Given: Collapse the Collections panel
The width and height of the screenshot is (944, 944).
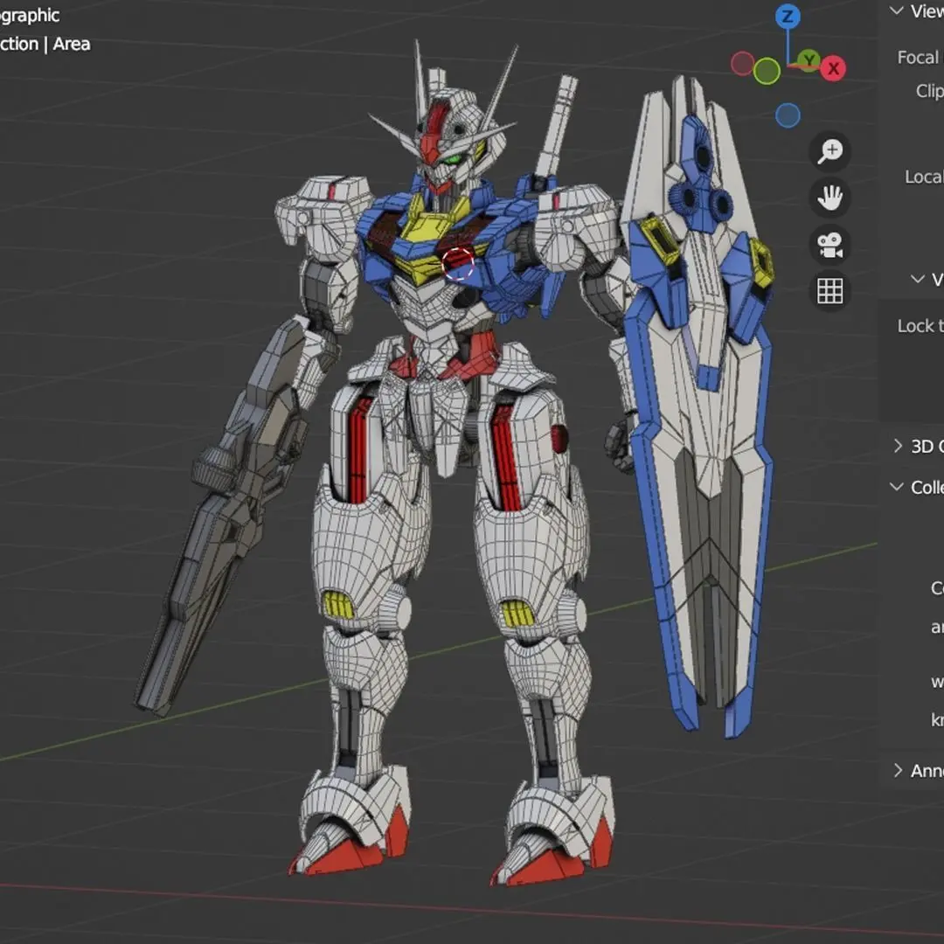Looking at the screenshot, I should (897, 487).
